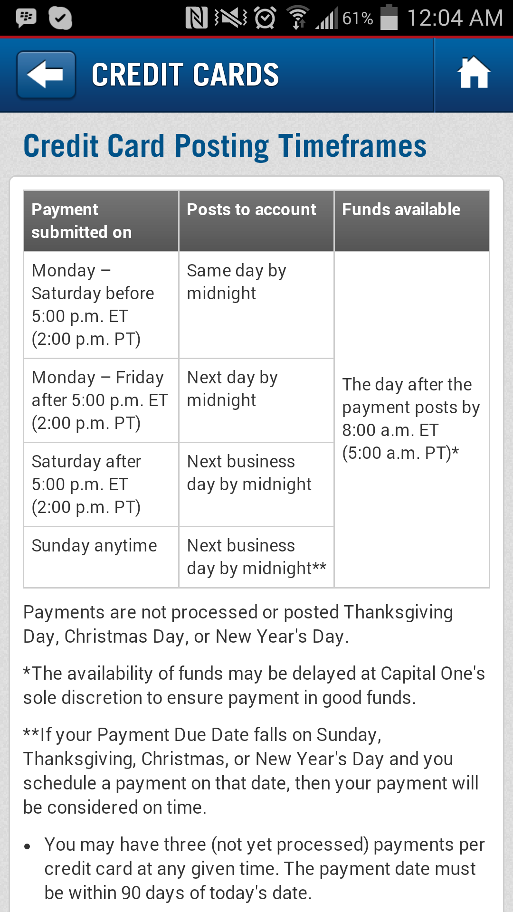The height and width of the screenshot is (912, 513).
Task: Tap the Posts to account column header
Action: click(x=256, y=221)
